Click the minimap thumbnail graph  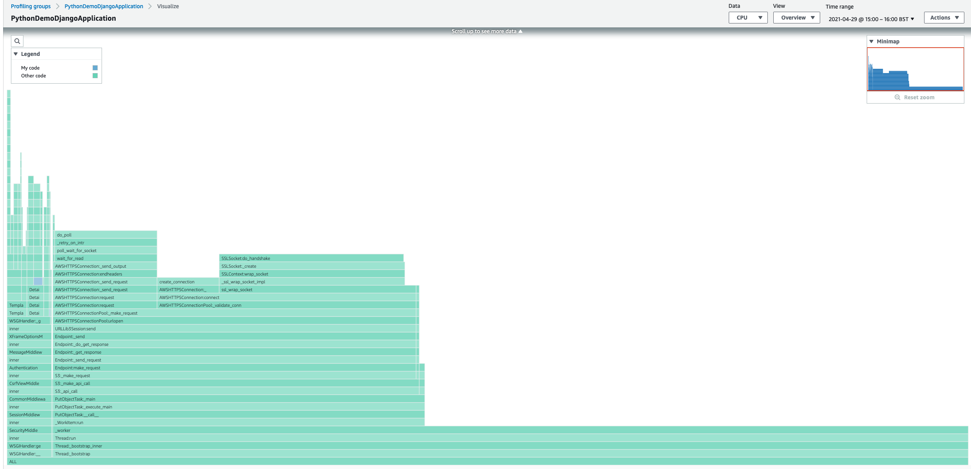coord(915,70)
